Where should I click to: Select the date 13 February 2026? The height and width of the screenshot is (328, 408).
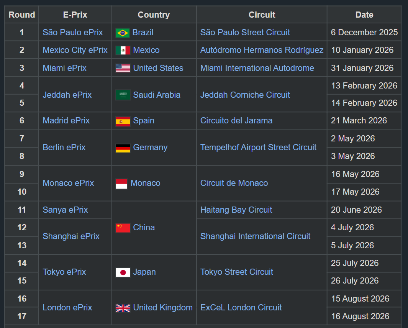click(x=364, y=86)
